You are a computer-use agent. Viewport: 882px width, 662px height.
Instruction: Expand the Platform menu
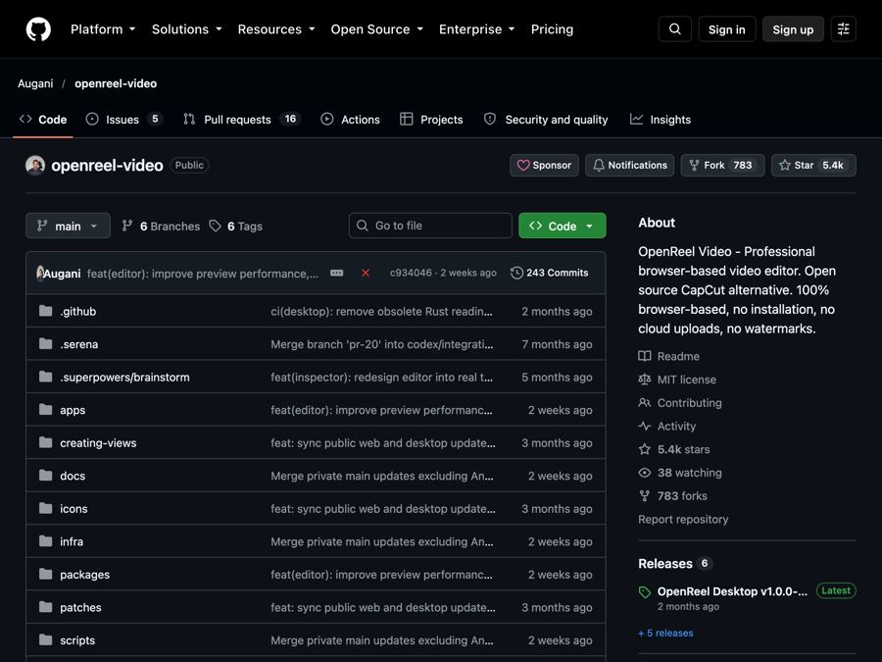click(102, 29)
